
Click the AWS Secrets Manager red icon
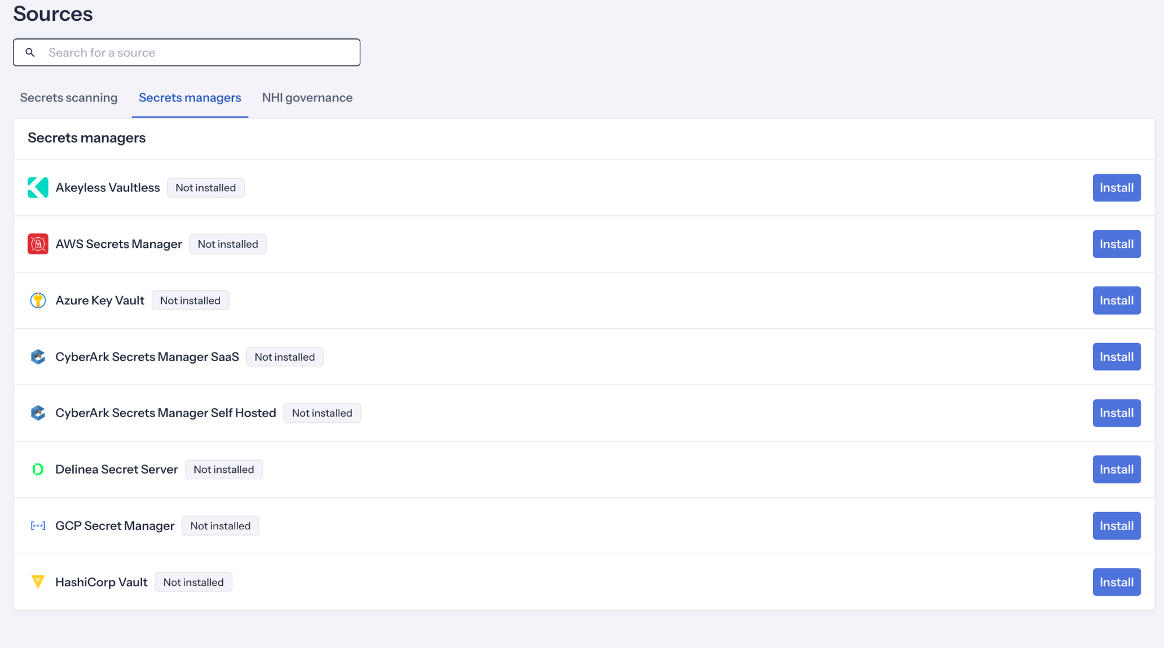tap(38, 244)
